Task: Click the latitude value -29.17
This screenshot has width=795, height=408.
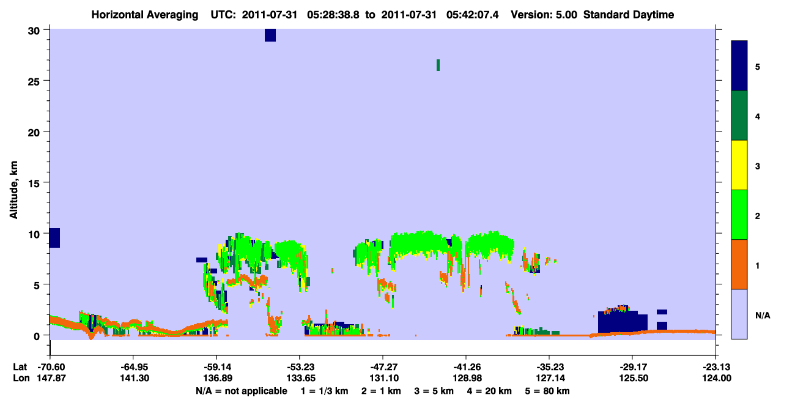Action: pyautogui.click(x=632, y=367)
